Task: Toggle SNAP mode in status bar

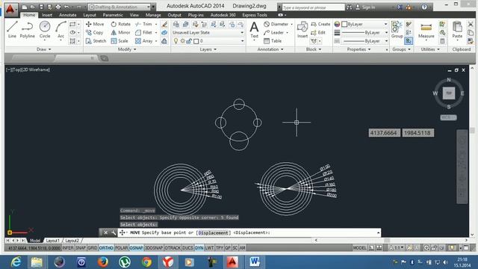Action: point(81,248)
